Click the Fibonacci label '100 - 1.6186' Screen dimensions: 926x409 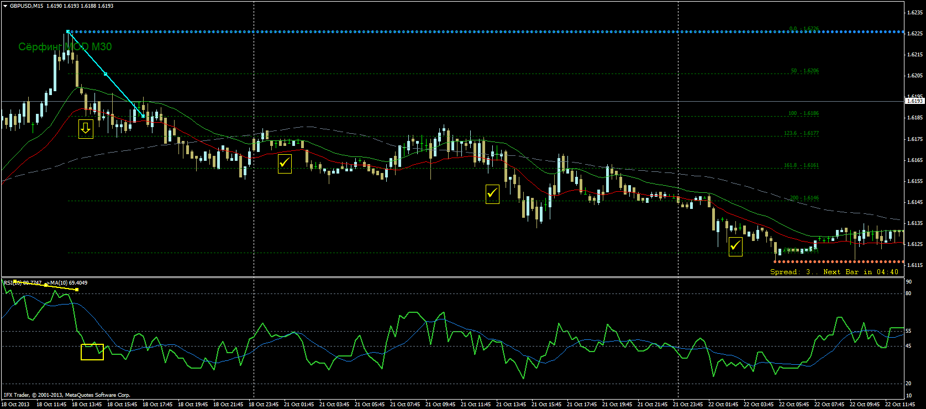click(803, 113)
